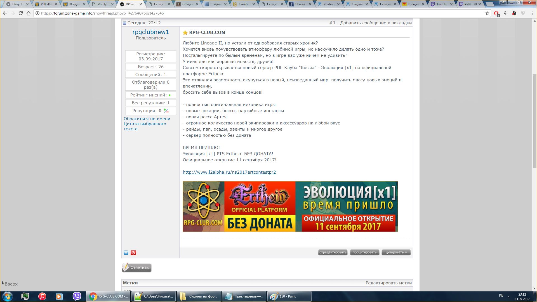This screenshot has height=302, width=537.
Task: Open the Скрины_на_фор folder taskbar window
Action: point(199,296)
